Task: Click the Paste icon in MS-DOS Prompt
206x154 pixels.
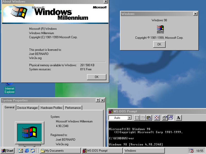Action: 149,118
